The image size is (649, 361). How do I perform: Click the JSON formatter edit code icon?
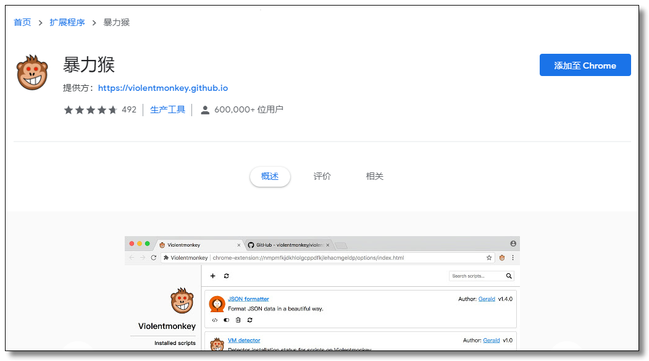pyautogui.click(x=214, y=320)
